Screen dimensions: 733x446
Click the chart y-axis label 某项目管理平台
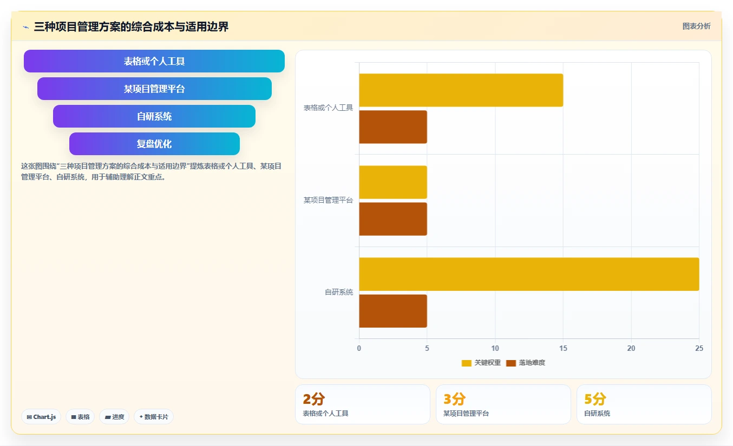pyautogui.click(x=328, y=201)
